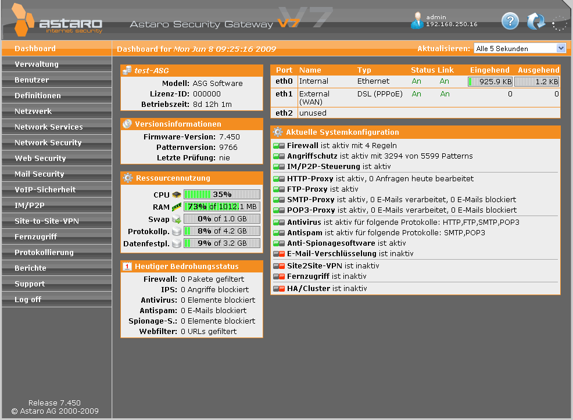The height and width of the screenshot is (420, 573).
Task: Click the Ressourcennutzung gear icon
Action: click(x=127, y=178)
